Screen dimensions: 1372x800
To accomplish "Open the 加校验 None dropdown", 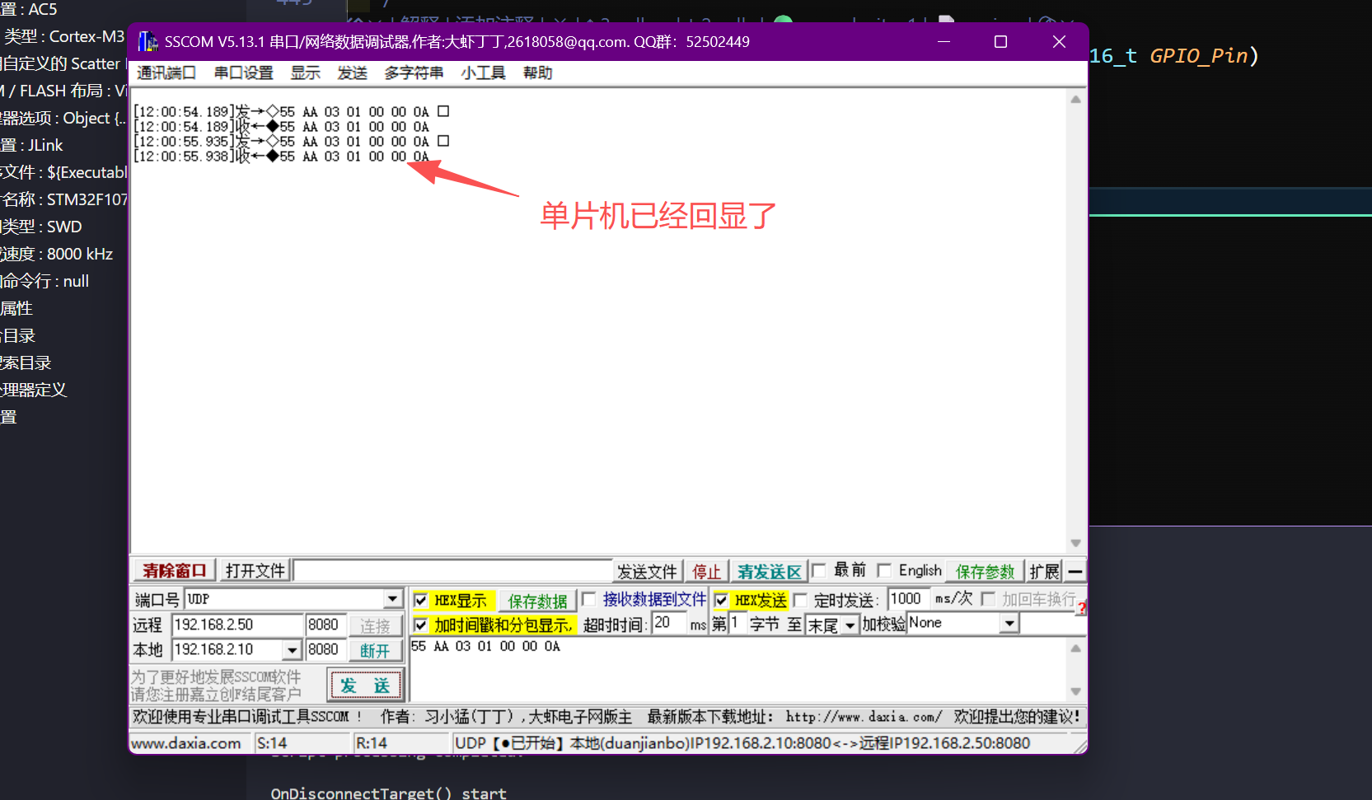I will pos(1009,624).
